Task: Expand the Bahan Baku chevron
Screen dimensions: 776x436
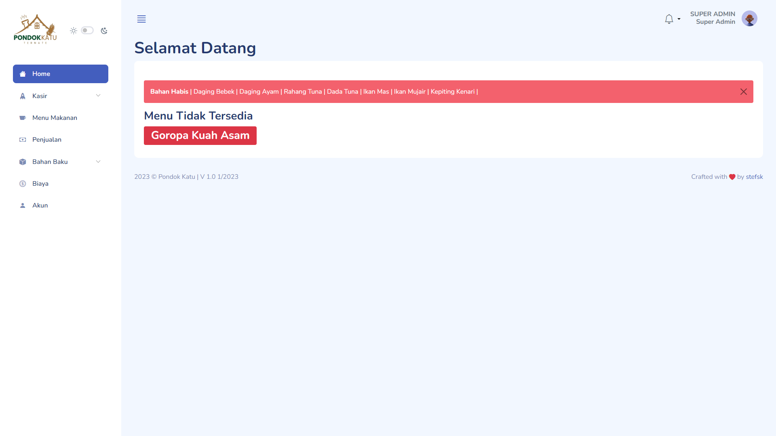Action: (x=98, y=161)
